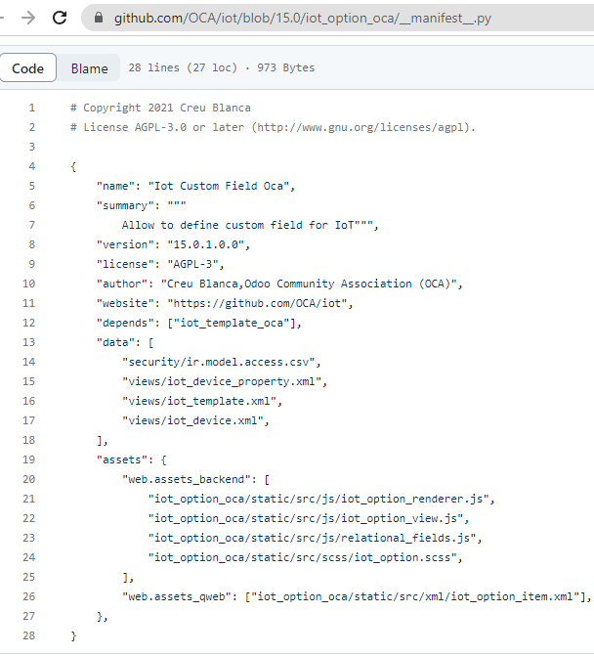
Task: Select line number 1
Action: [x=32, y=108]
